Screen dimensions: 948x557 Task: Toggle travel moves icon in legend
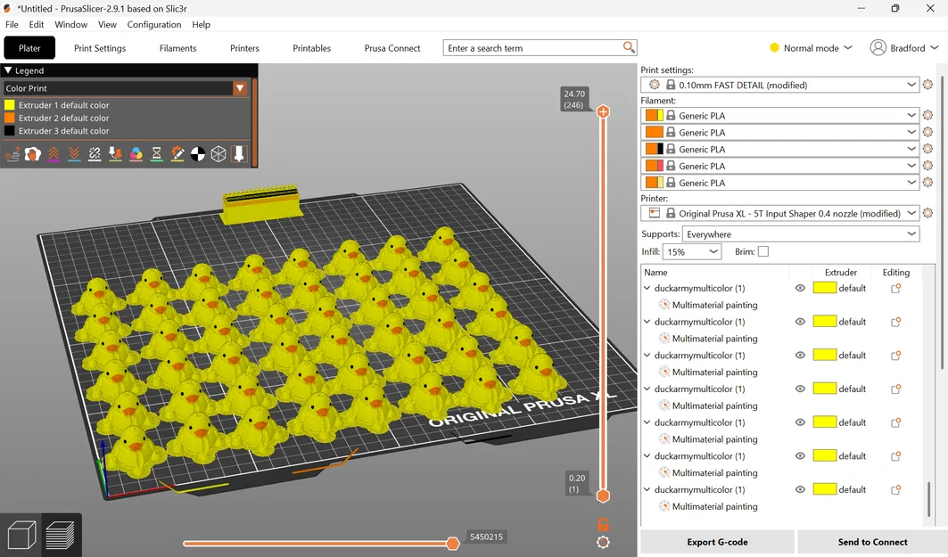tap(12, 155)
